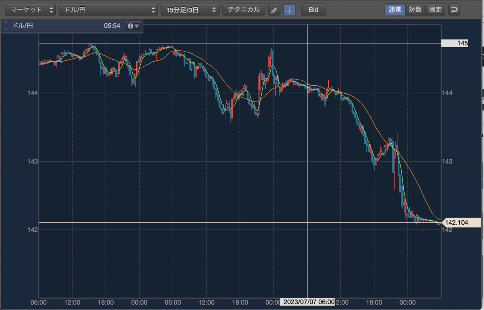Click the 05:54 time value
484x310 pixels.
(112, 26)
